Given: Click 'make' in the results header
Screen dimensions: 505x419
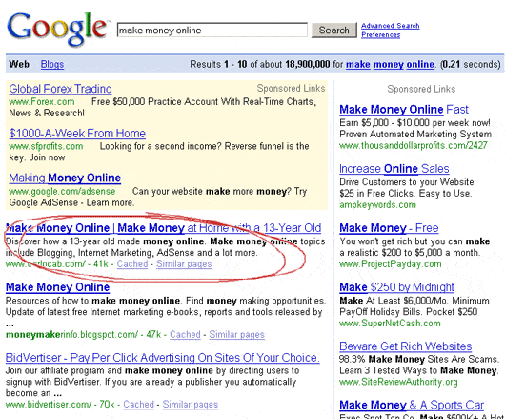Looking at the screenshot, I should point(358,64).
